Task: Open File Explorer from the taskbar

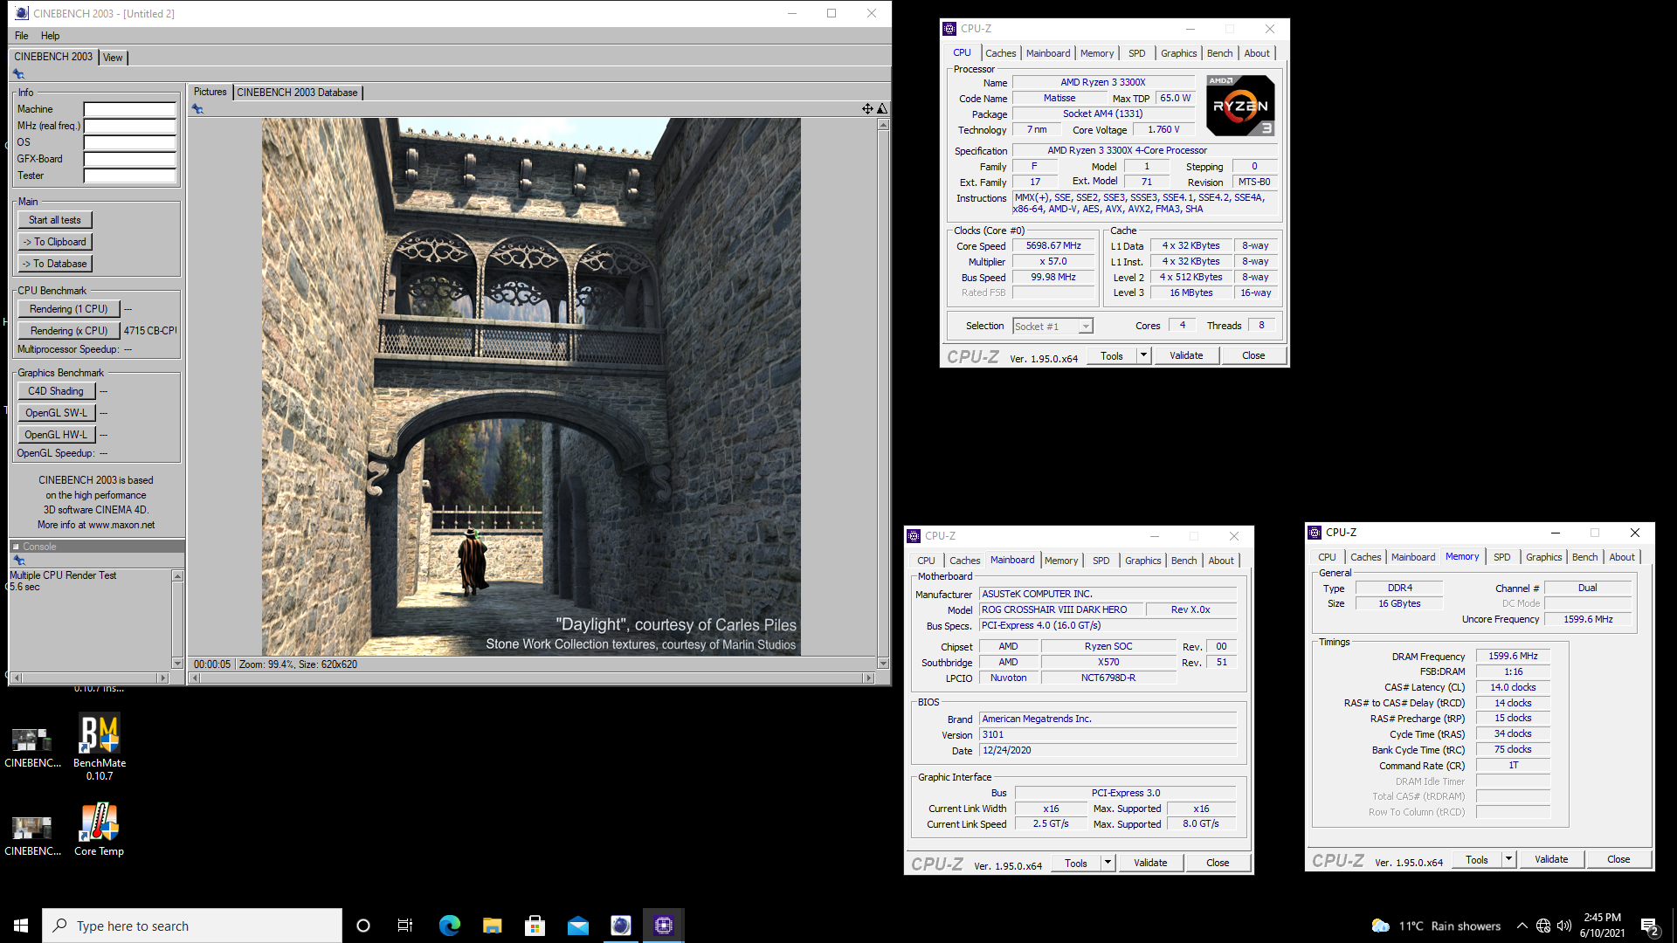Action: click(x=492, y=926)
